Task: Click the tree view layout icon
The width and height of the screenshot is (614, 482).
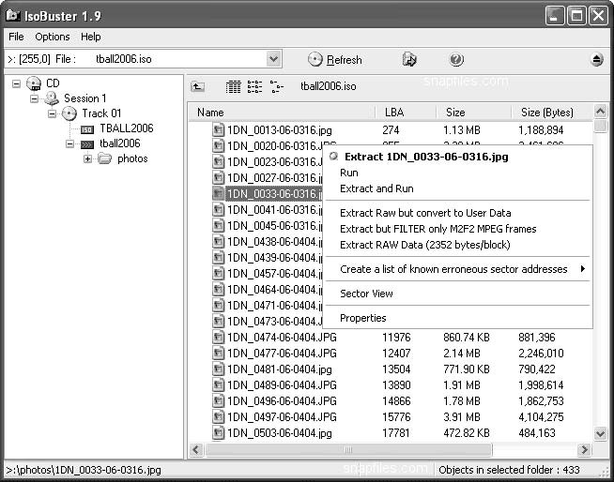Action: coord(276,86)
